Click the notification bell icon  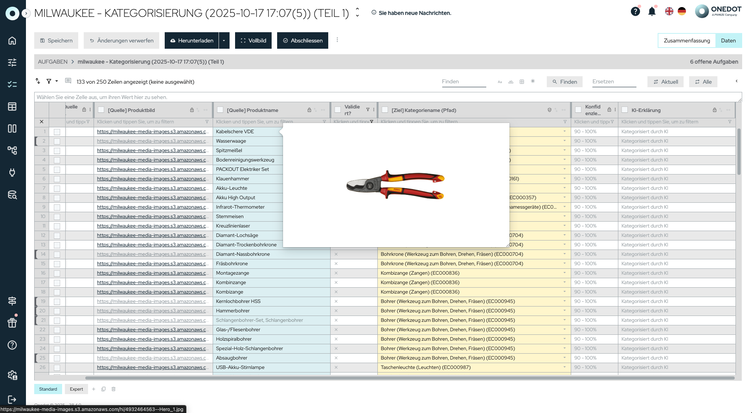tap(652, 11)
